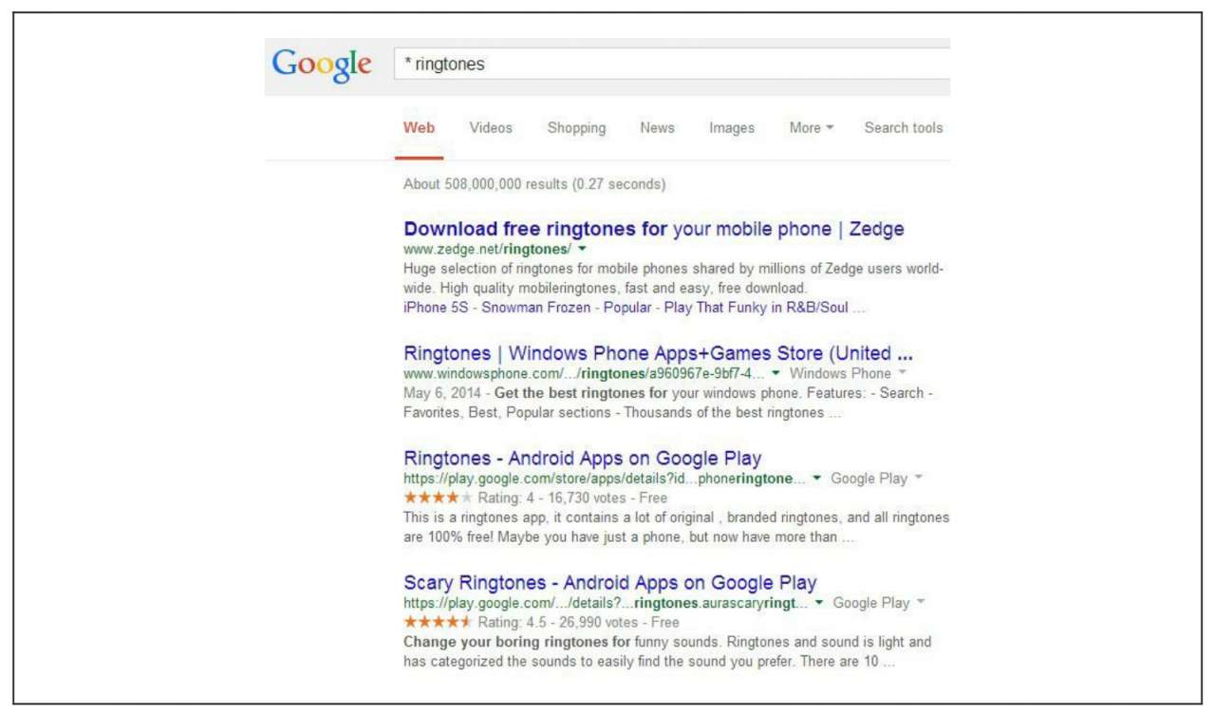Open the Shopping tab

click(576, 128)
